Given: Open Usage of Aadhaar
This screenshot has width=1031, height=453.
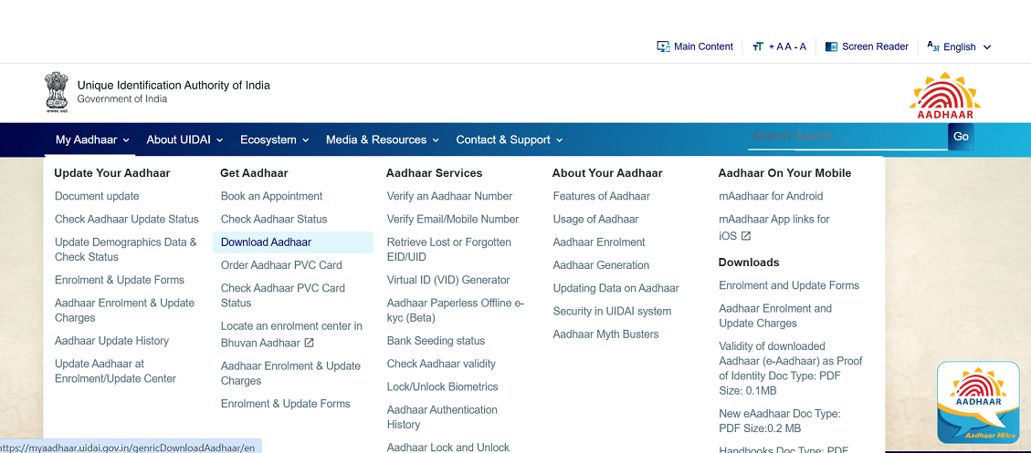Looking at the screenshot, I should pyautogui.click(x=595, y=220).
